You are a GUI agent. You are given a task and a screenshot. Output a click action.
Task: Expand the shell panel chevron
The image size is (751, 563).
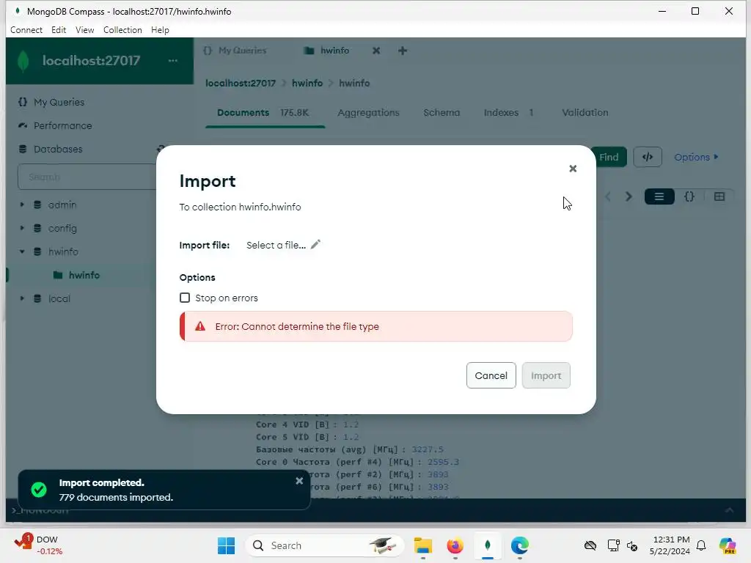tap(729, 510)
